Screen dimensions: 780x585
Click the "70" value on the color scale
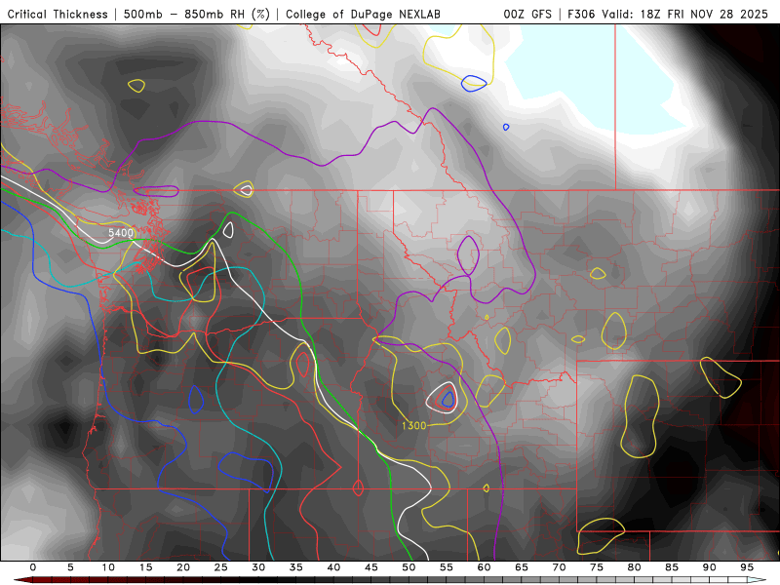click(x=559, y=567)
